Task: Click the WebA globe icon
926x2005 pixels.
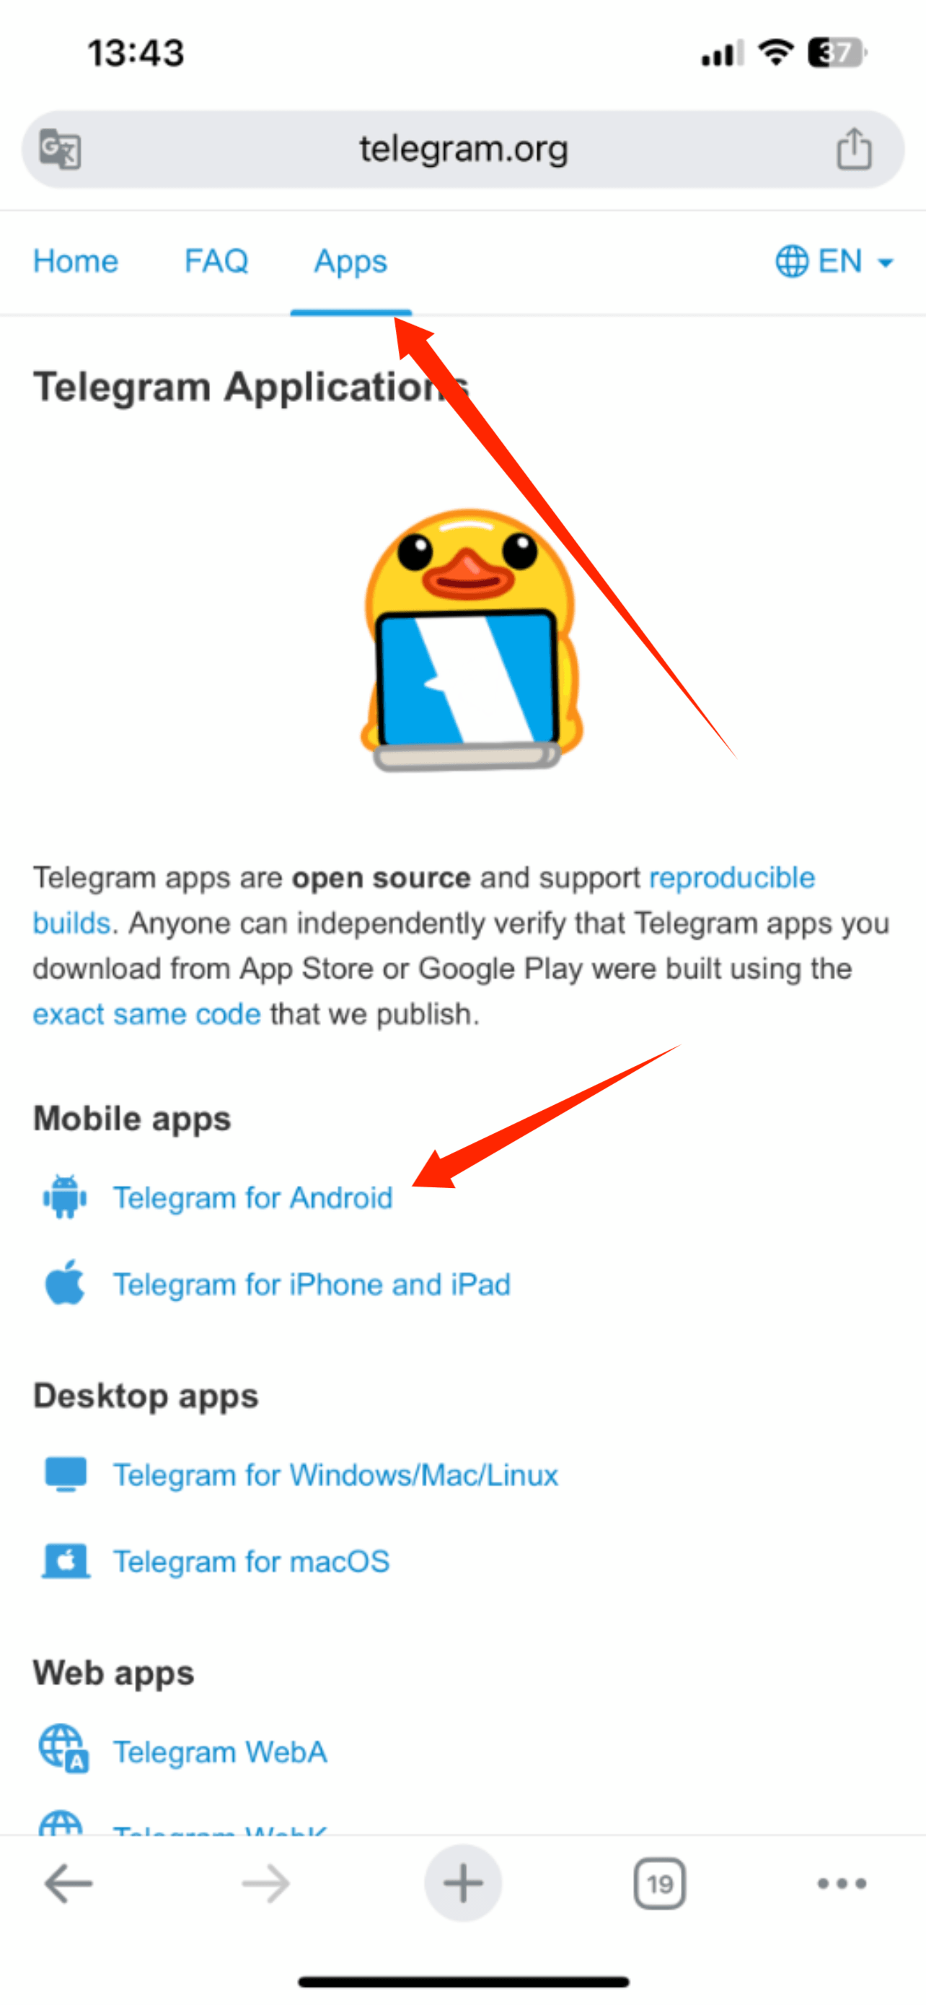Action: tap(63, 1749)
